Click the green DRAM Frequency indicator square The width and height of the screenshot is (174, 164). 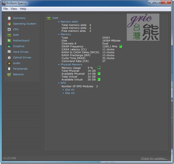[x=121, y=46]
